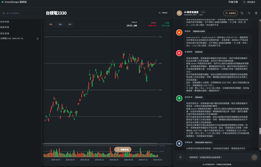Click the 多頭戰將 red avatar
This screenshot has width=261, height=167.
179,53
